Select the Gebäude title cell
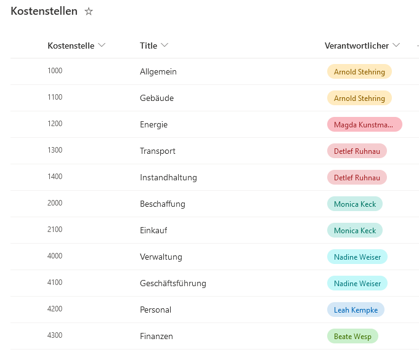The image size is (419, 360). 157,98
